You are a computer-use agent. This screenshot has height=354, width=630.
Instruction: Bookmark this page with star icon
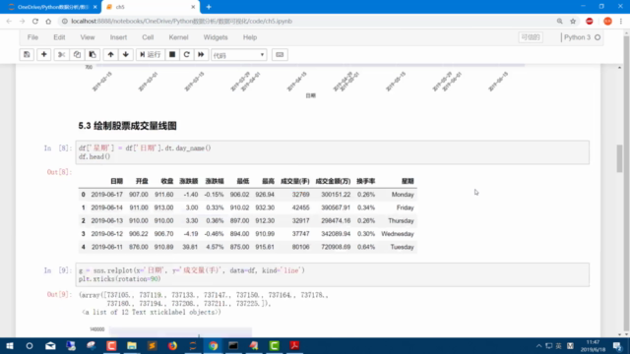[x=573, y=22]
